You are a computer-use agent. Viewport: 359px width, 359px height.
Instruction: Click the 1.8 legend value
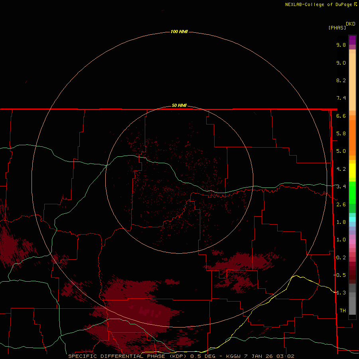coord(341,222)
